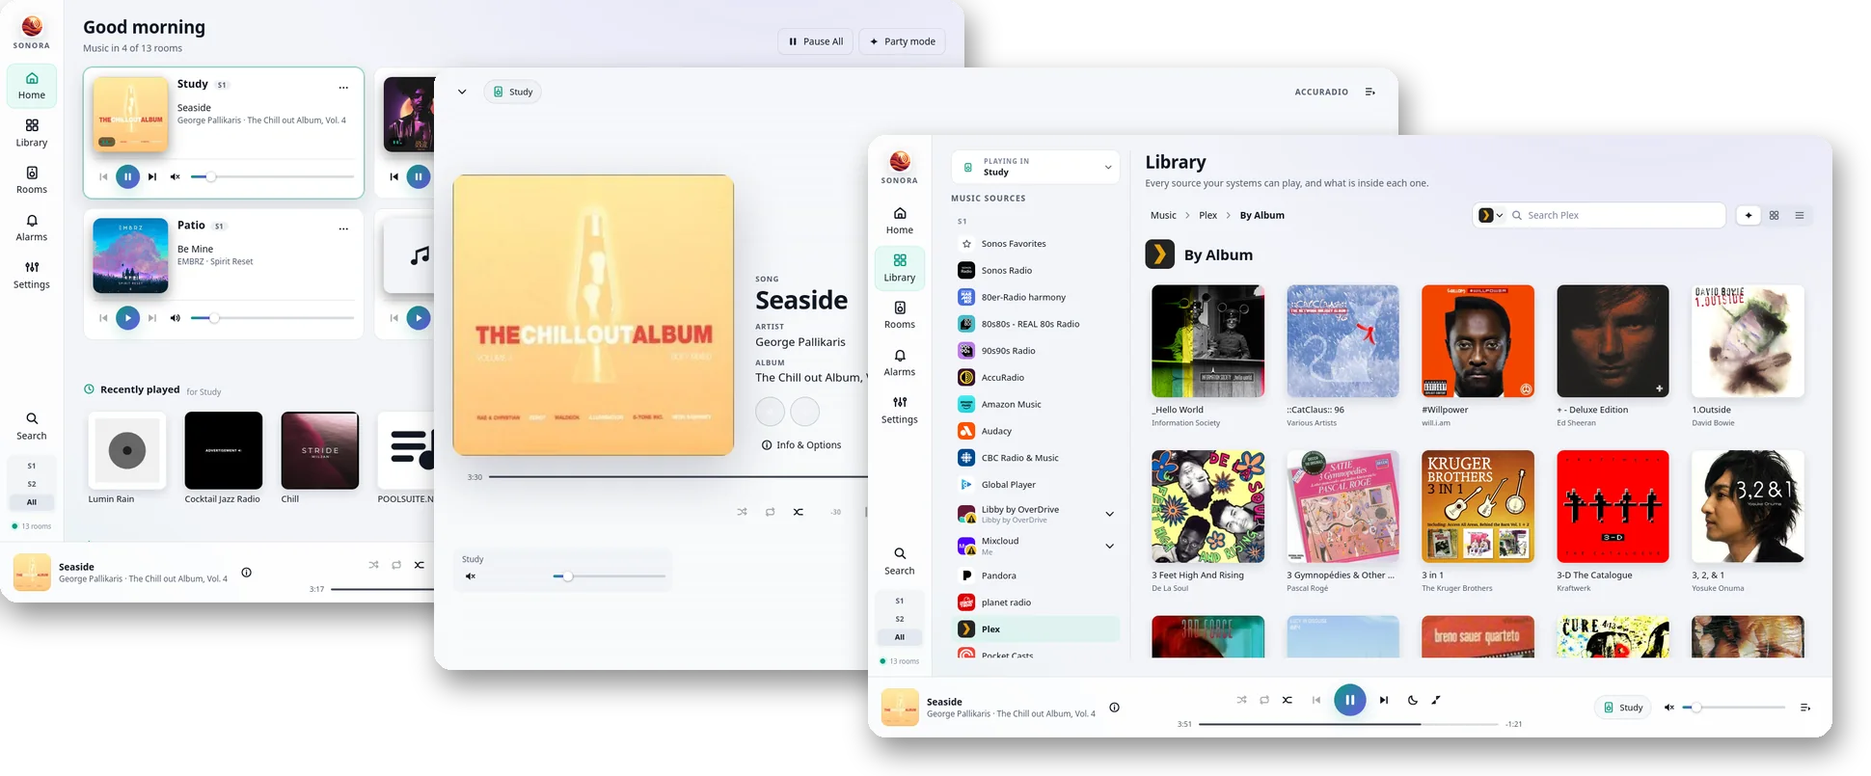Pause the Study room card on the Good morning window
The width and height of the screenshot is (1871, 776).
[127, 176]
